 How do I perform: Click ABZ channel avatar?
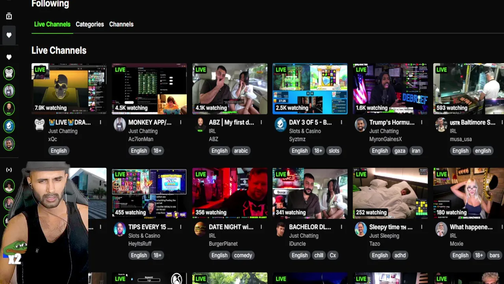pyautogui.click(x=200, y=125)
